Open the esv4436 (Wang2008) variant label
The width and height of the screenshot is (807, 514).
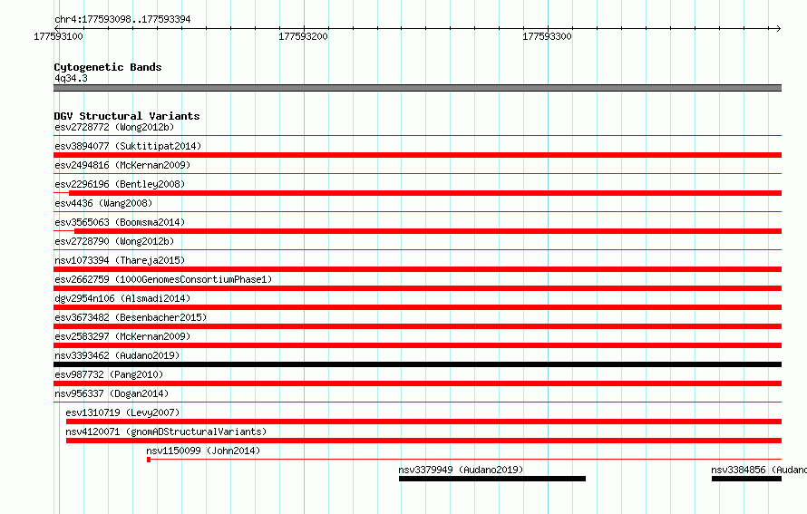[103, 203]
